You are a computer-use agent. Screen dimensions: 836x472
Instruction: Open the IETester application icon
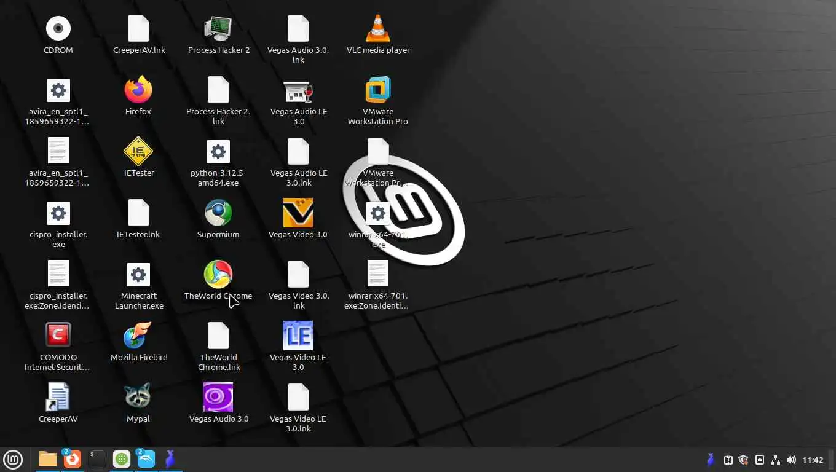[x=138, y=151]
